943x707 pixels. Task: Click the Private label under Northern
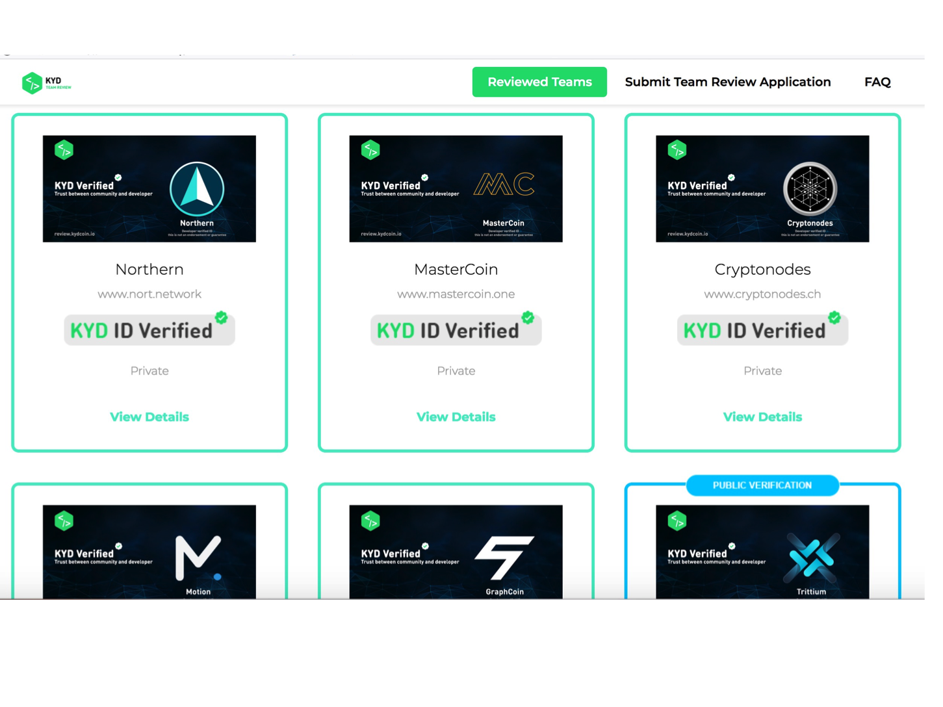click(x=149, y=371)
